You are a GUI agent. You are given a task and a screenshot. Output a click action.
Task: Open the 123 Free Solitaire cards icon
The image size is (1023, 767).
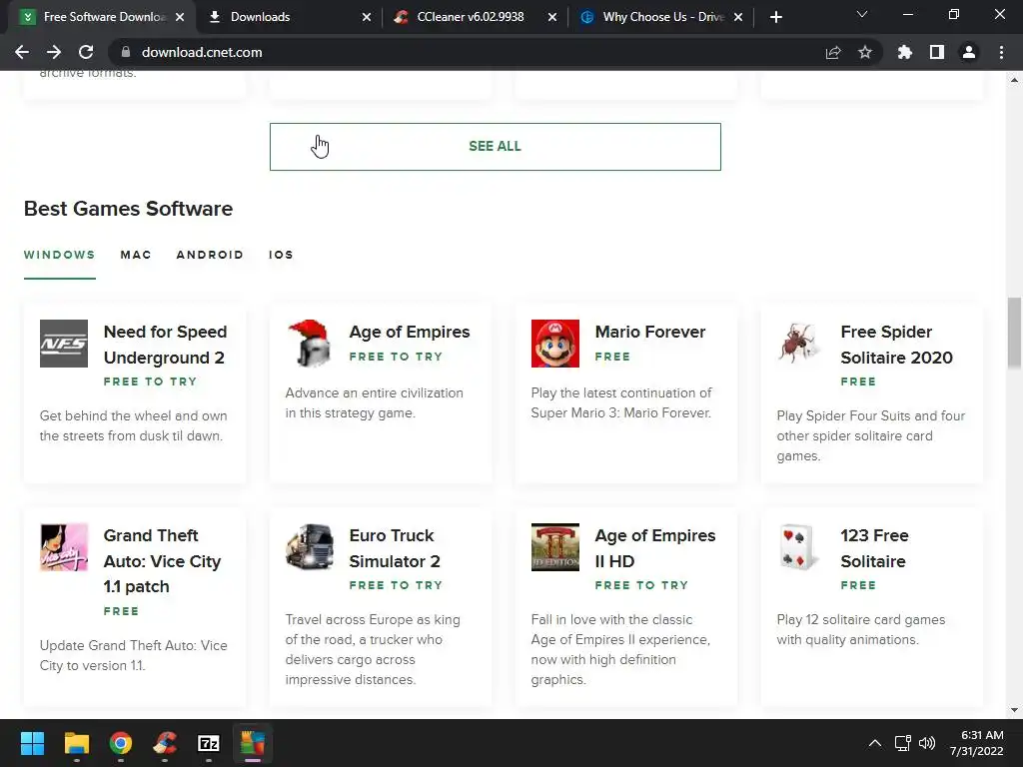pyautogui.click(x=800, y=547)
